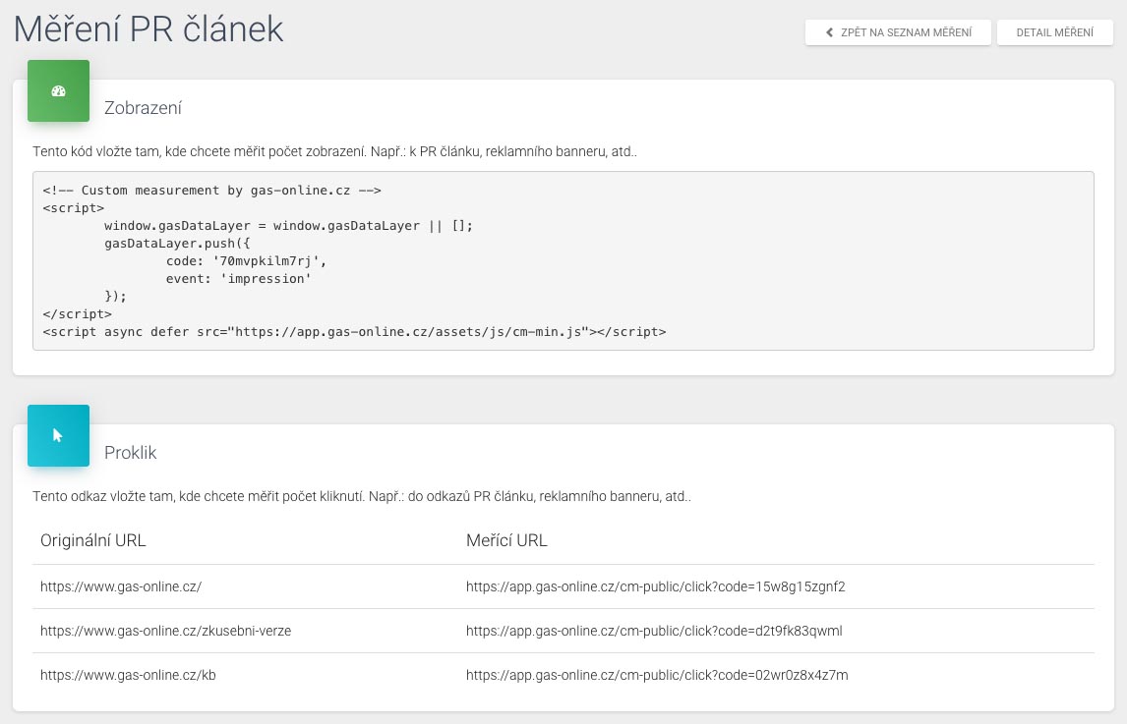
Task: Click the Zobrazení instruction text about počet zobrazení
Action: tap(334, 151)
